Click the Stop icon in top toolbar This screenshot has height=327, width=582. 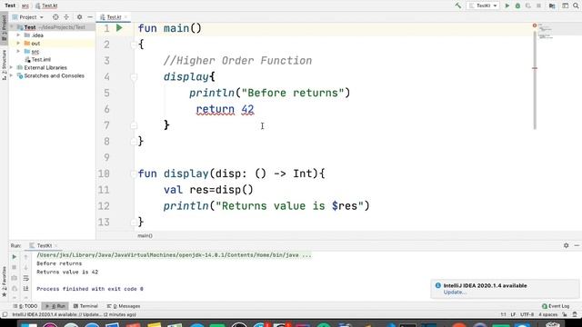click(538, 5)
